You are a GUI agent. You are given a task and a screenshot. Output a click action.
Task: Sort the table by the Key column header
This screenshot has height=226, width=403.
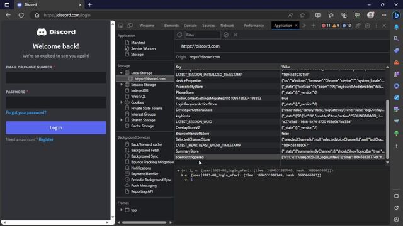(227, 67)
